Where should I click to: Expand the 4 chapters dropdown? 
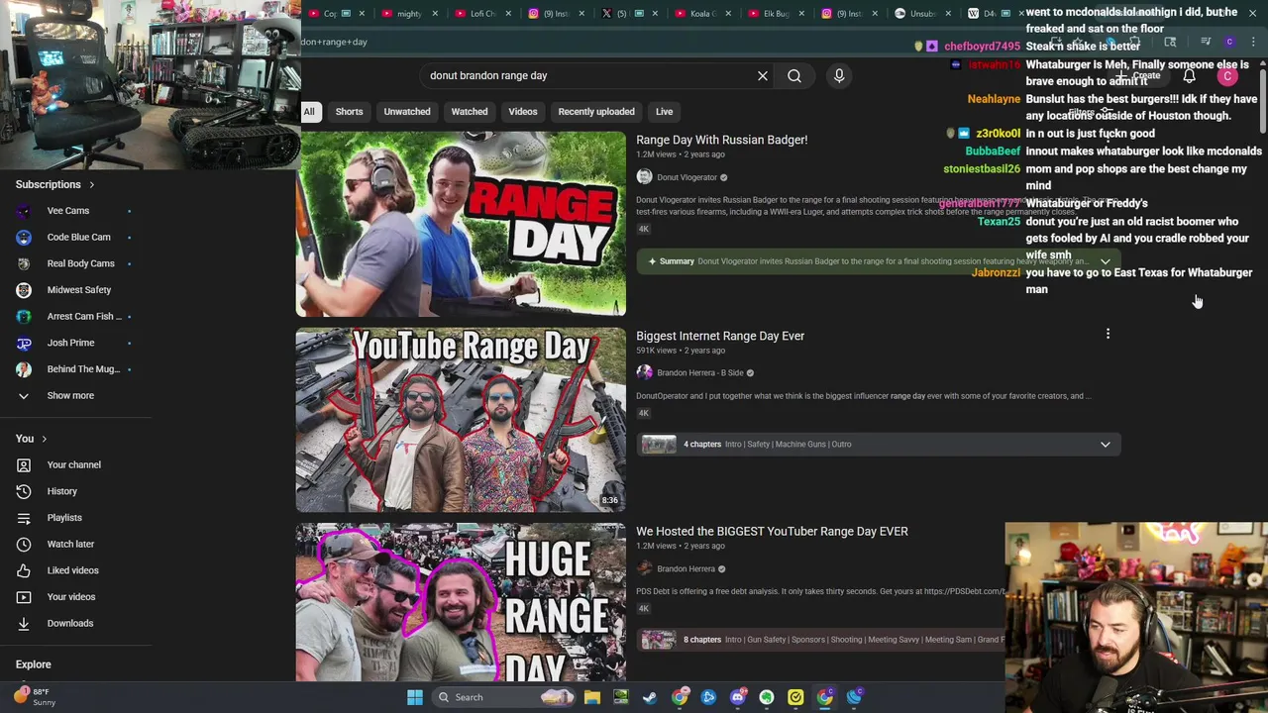pyautogui.click(x=1106, y=444)
